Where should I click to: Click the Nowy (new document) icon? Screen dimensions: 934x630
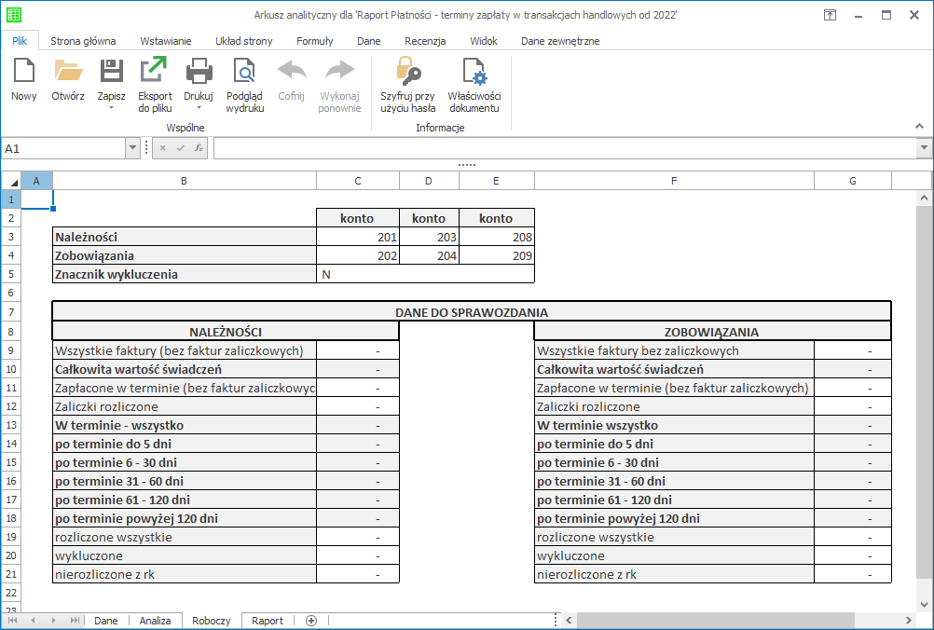(23, 73)
